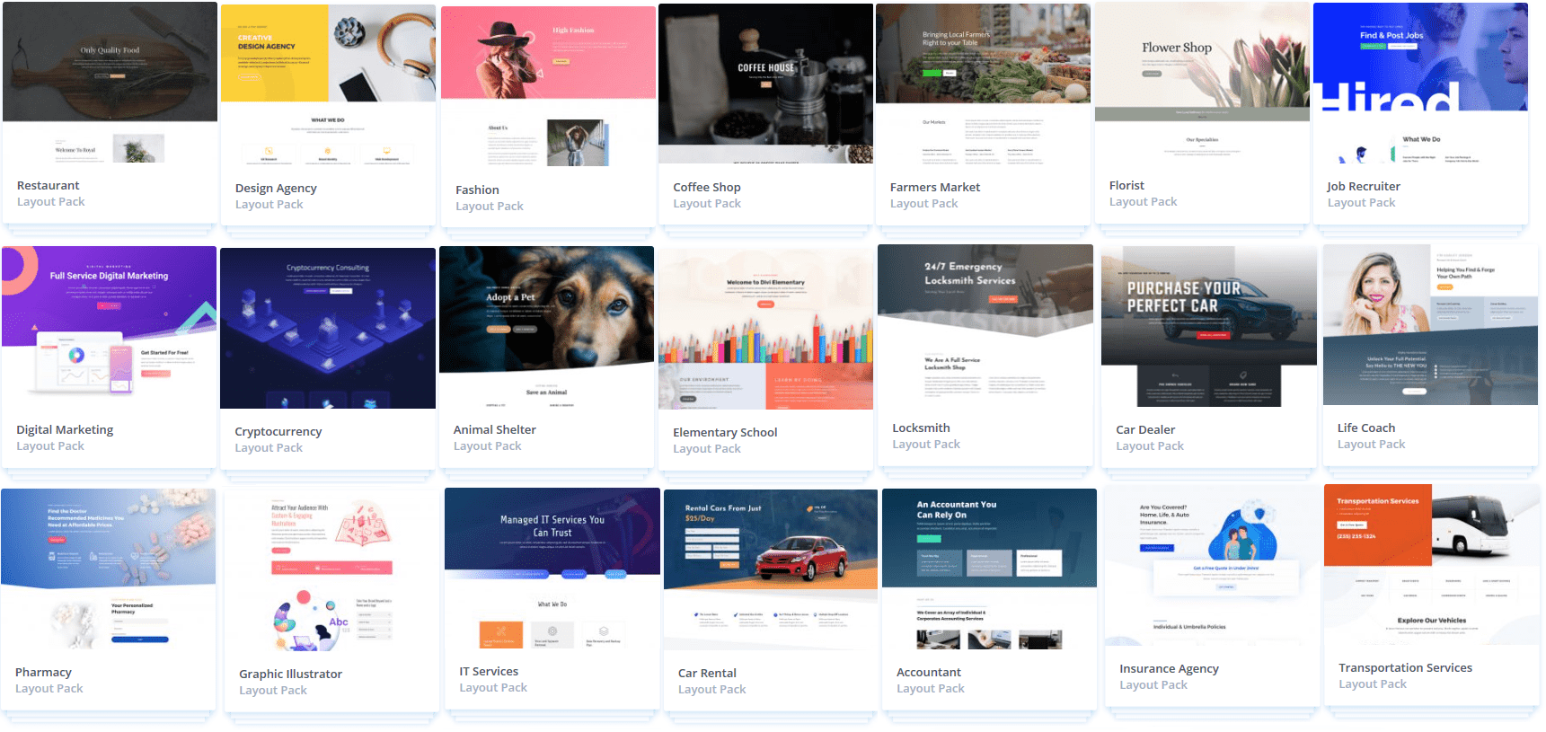
Task: Select the IT Services title link
Action: (x=489, y=672)
